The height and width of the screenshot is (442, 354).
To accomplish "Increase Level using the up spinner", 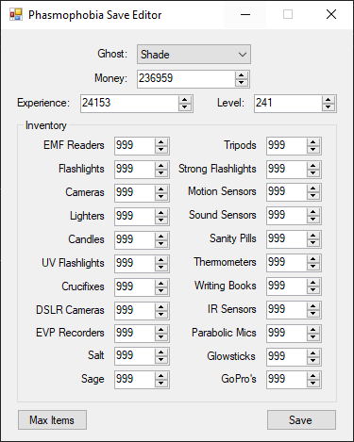I will pos(329,100).
